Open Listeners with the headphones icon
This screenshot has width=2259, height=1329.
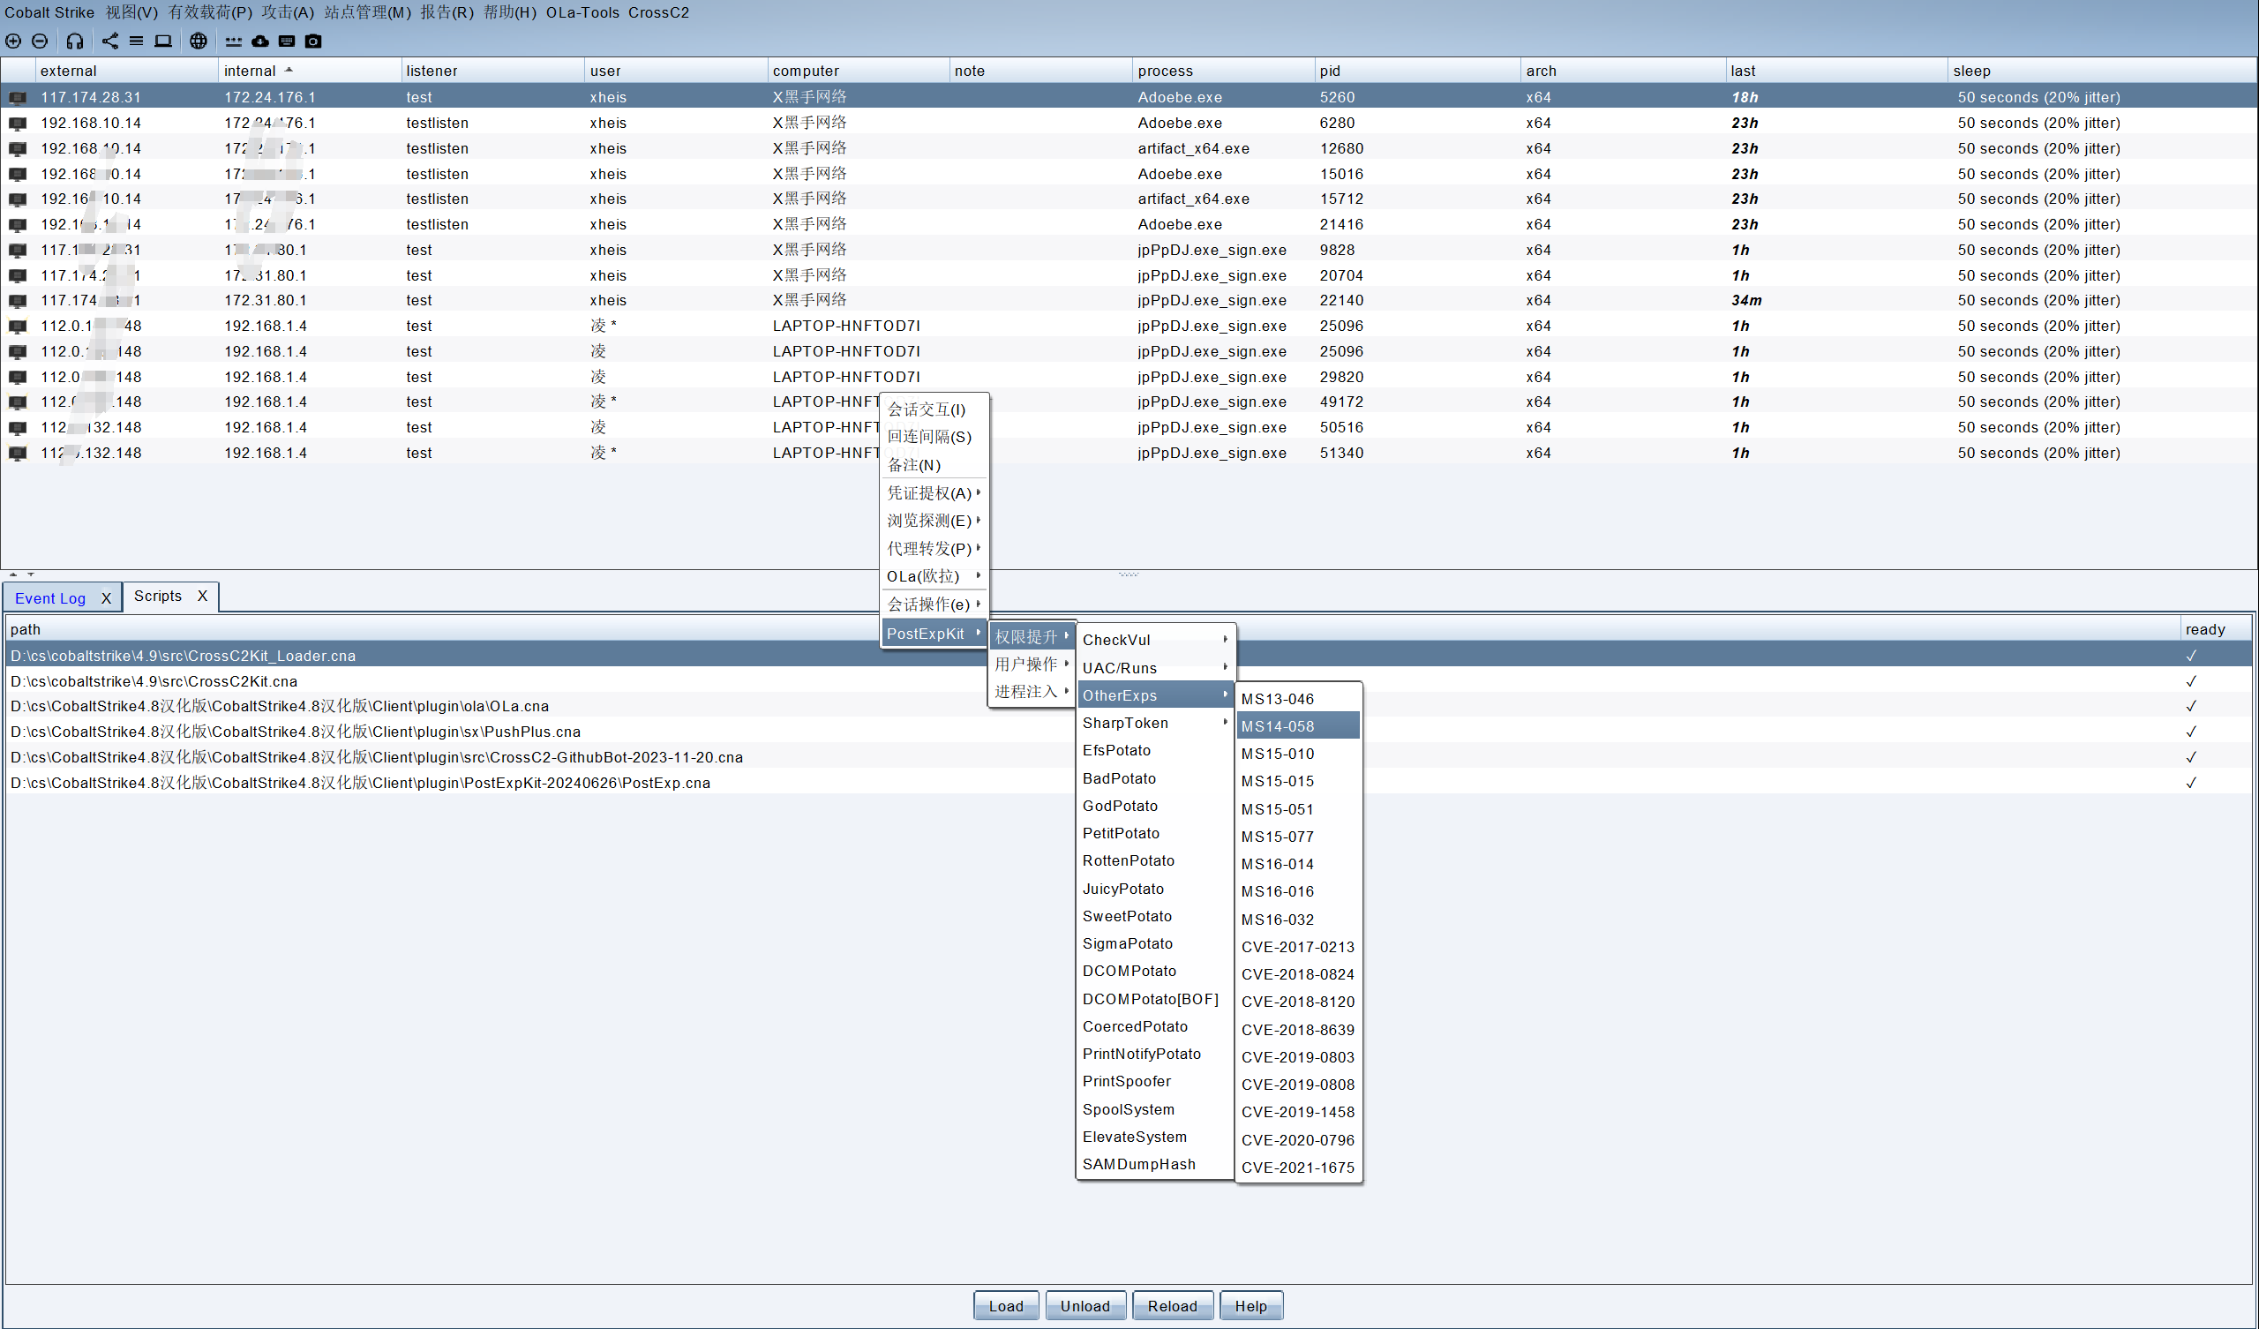click(x=75, y=41)
